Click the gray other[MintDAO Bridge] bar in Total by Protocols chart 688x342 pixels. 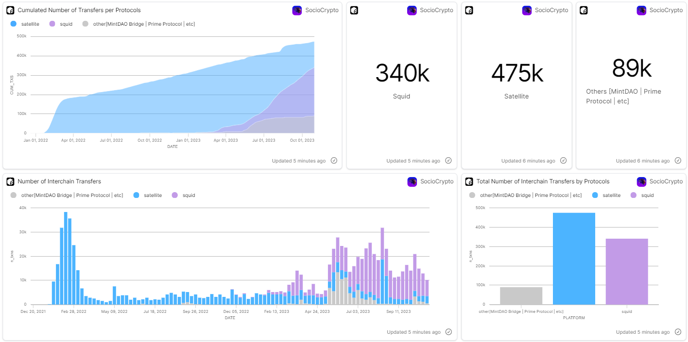(521, 296)
